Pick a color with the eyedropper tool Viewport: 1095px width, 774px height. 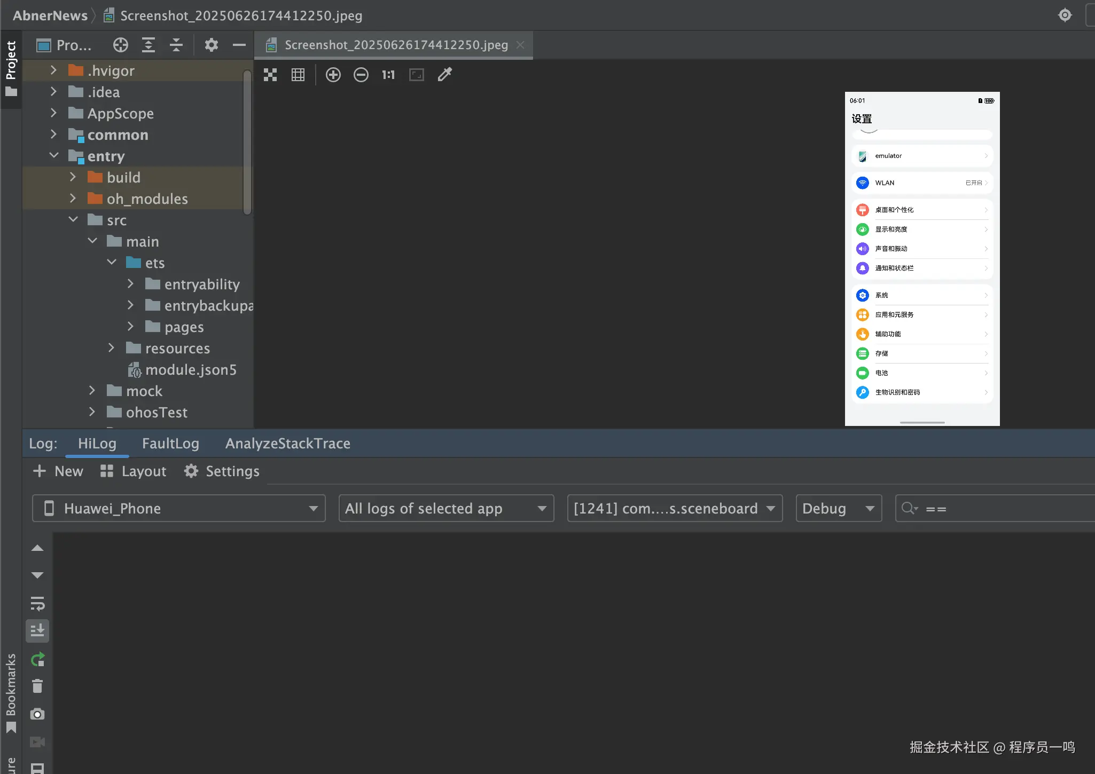pos(445,75)
